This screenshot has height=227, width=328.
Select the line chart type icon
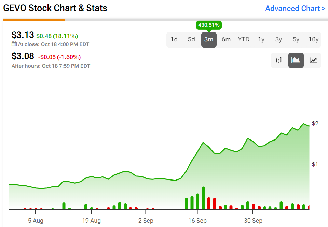313,61
